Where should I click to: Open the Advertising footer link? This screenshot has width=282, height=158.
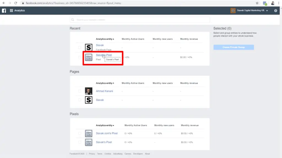[x=118, y=154]
